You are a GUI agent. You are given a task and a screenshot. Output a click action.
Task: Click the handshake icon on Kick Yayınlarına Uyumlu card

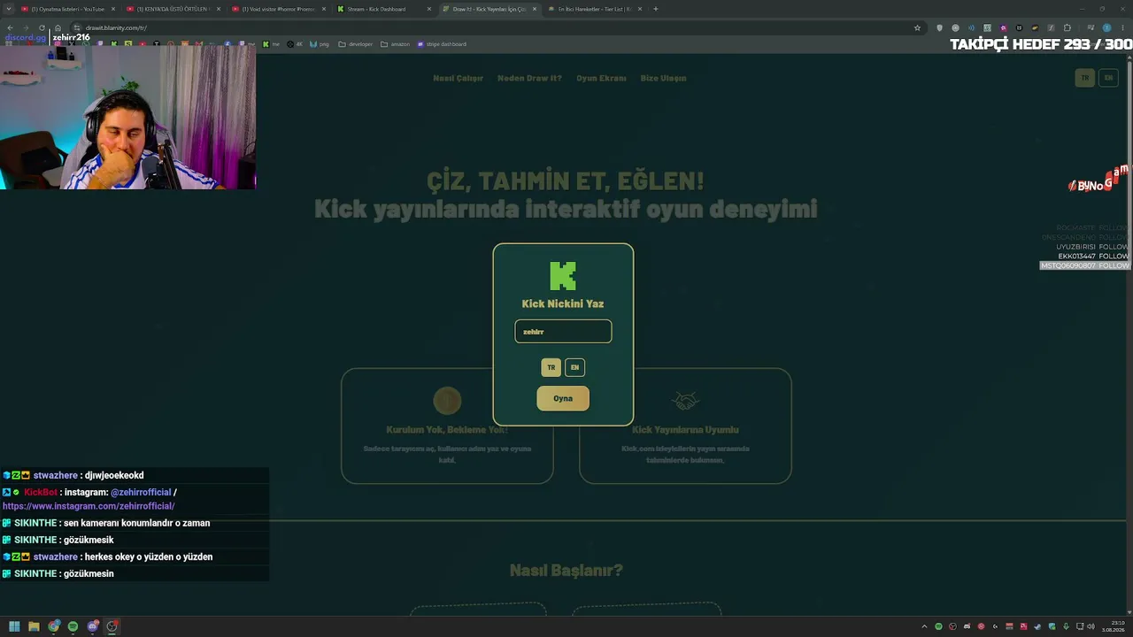tap(685, 401)
